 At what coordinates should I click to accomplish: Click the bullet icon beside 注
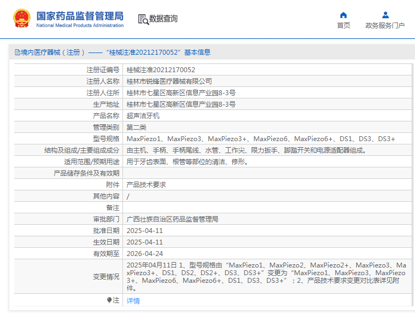tap(109, 300)
